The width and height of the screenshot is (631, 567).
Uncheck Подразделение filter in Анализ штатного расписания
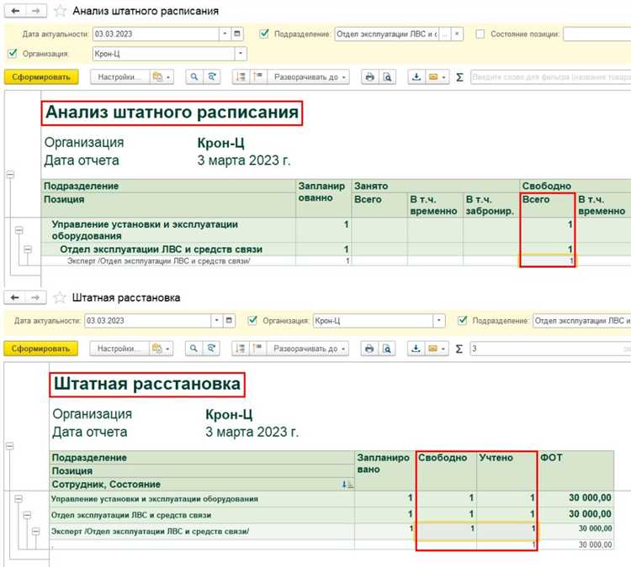coord(264,34)
